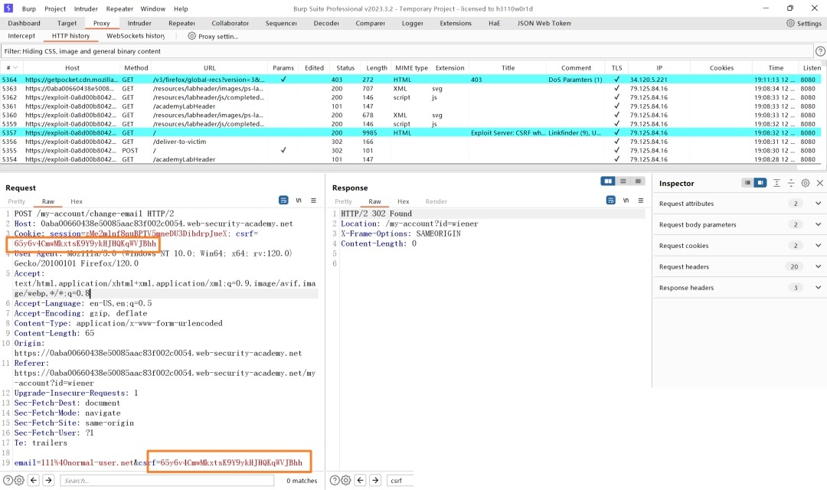Open Request pane hamburger options menu
Viewport: 827px width, 490px height.
tap(313, 201)
